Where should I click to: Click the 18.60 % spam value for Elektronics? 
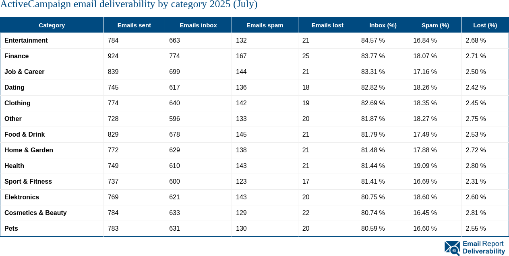425,197
